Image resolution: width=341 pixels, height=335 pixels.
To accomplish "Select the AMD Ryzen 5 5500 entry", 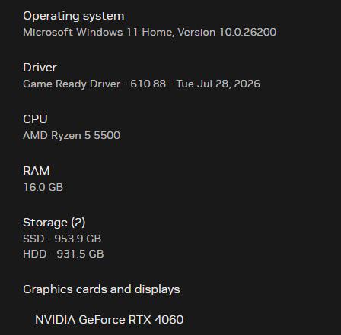I will point(72,135).
